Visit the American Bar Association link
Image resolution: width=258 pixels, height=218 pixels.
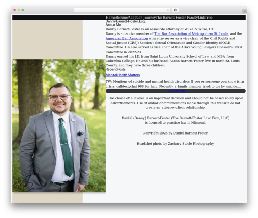coord(126,38)
